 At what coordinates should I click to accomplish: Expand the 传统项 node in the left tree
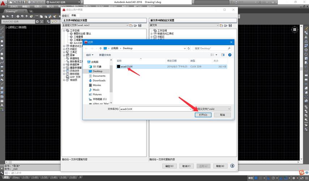tap(64, 80)
